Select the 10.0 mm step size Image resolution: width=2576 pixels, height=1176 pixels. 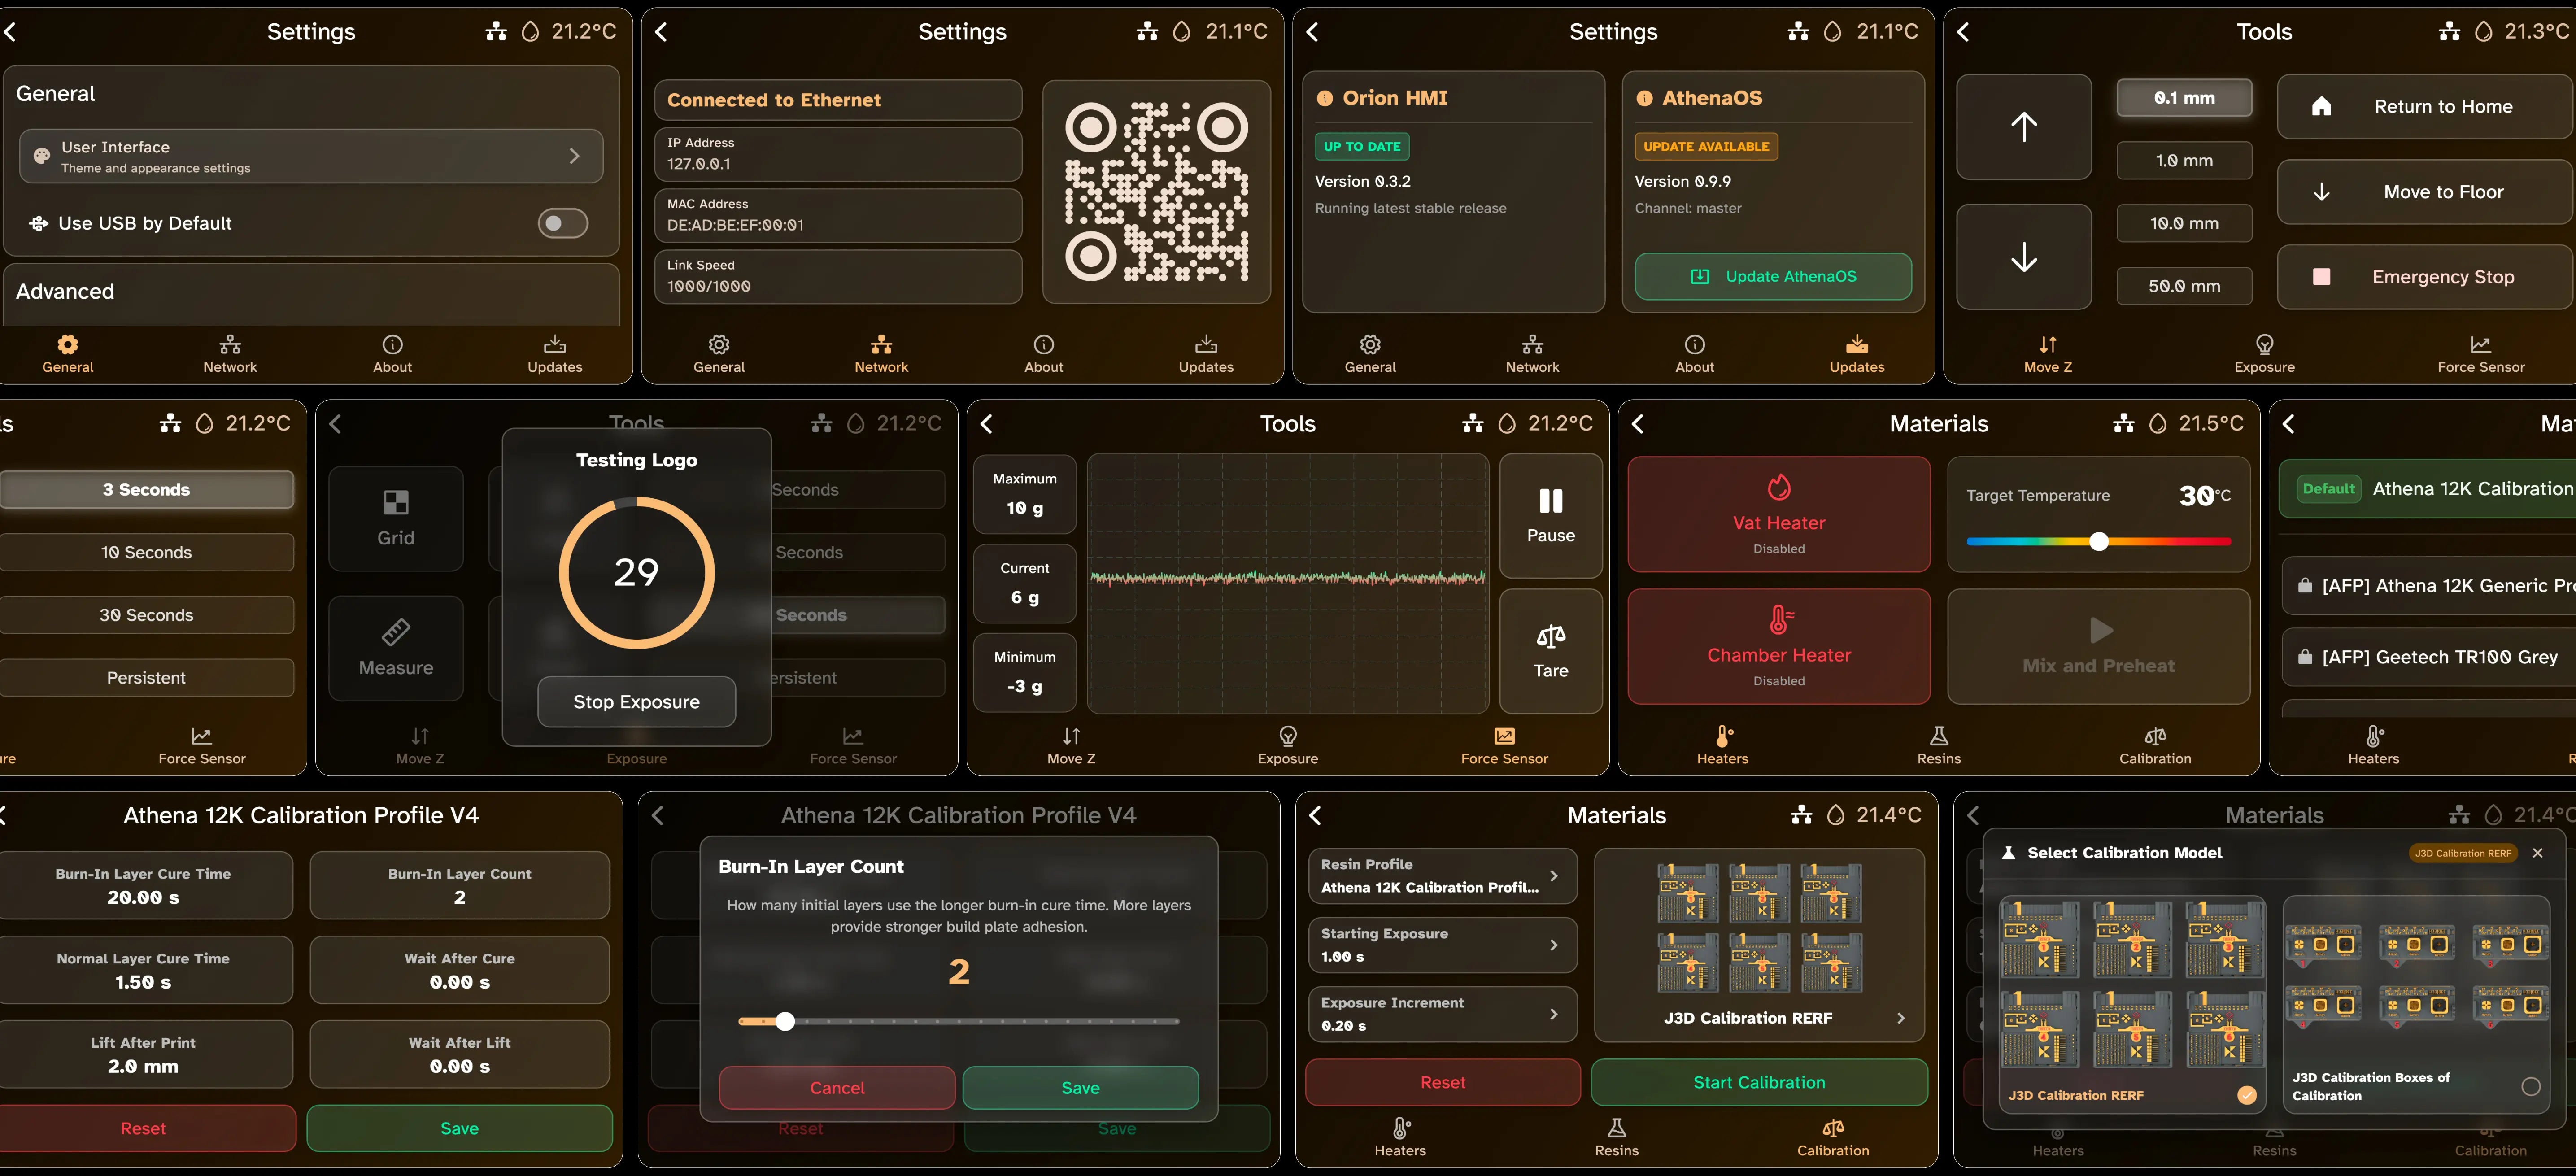2183,224
